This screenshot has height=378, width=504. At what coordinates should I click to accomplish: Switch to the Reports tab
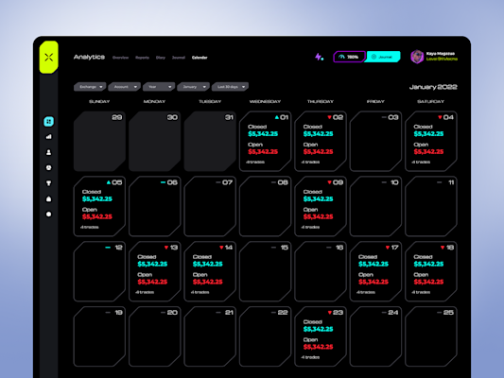click(x=142, y=58)
